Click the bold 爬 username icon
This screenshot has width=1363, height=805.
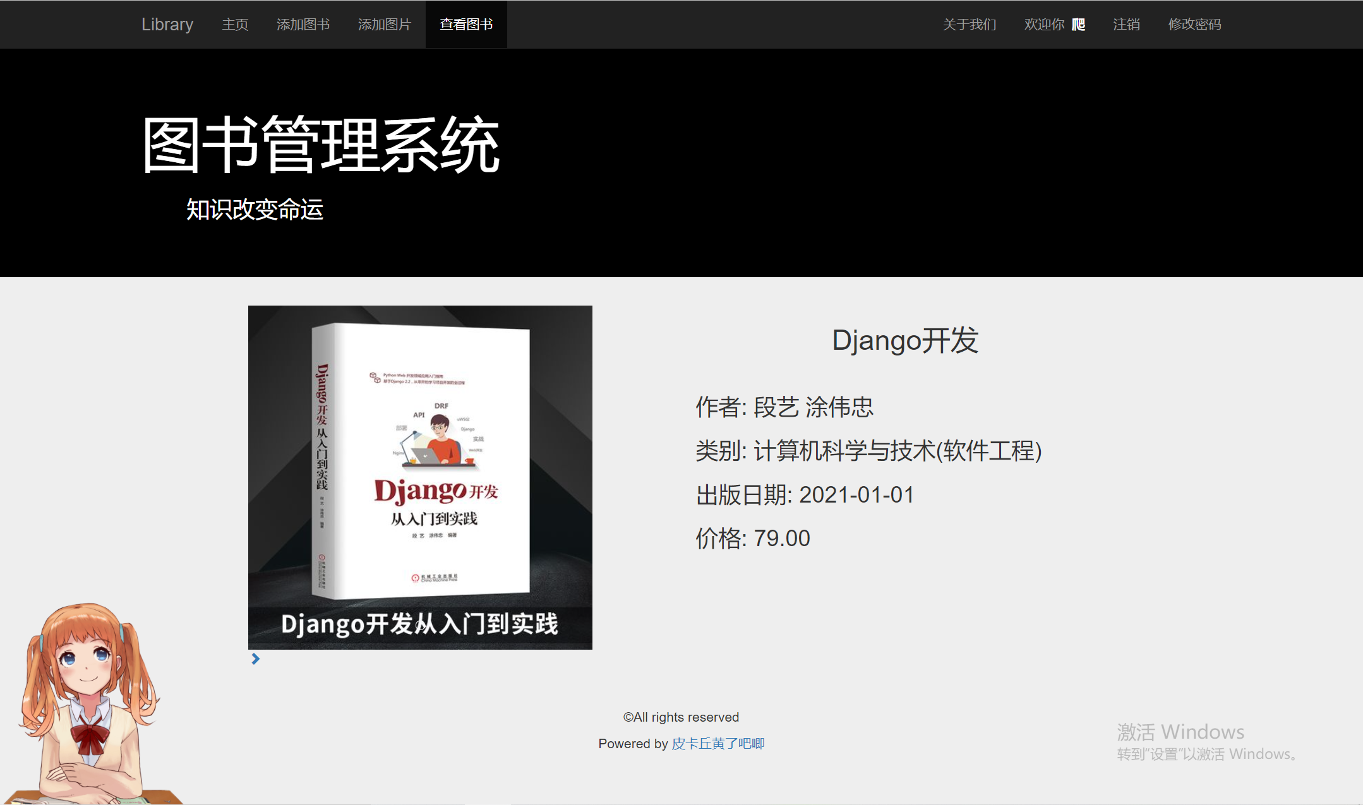pos(1079,25)
